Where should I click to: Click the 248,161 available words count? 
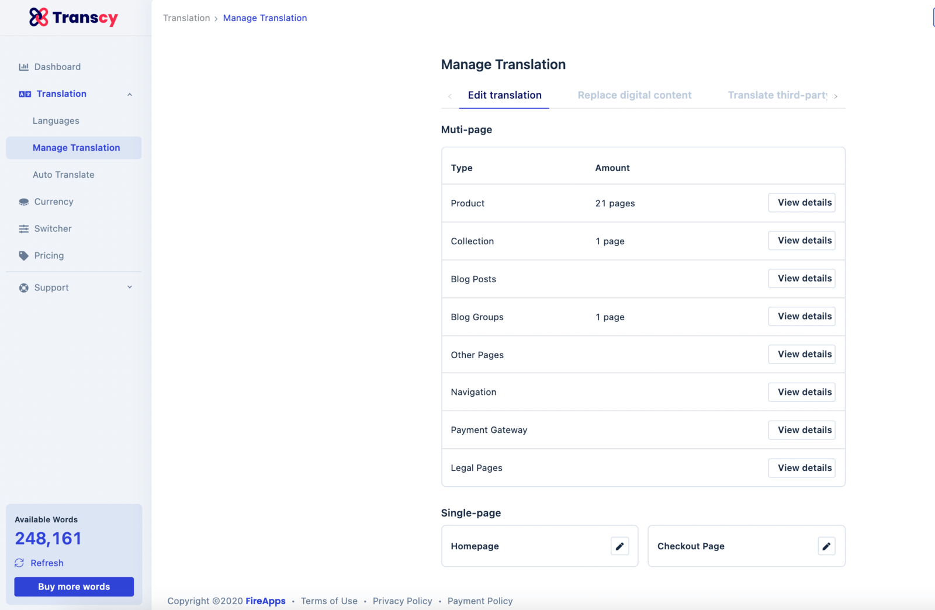(48, 538)
